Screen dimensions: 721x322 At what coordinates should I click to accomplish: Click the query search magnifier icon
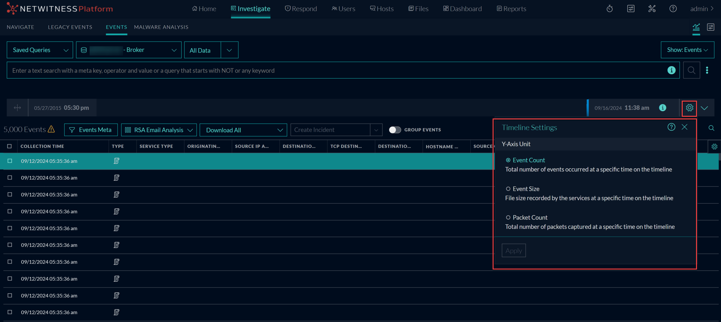691,70
